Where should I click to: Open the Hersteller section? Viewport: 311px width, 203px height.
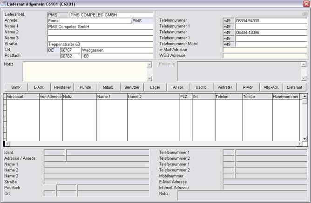pyautogui.click(x=62, y=87)
